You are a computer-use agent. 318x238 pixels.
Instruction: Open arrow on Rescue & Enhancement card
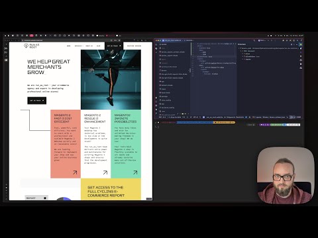(105, 173)
